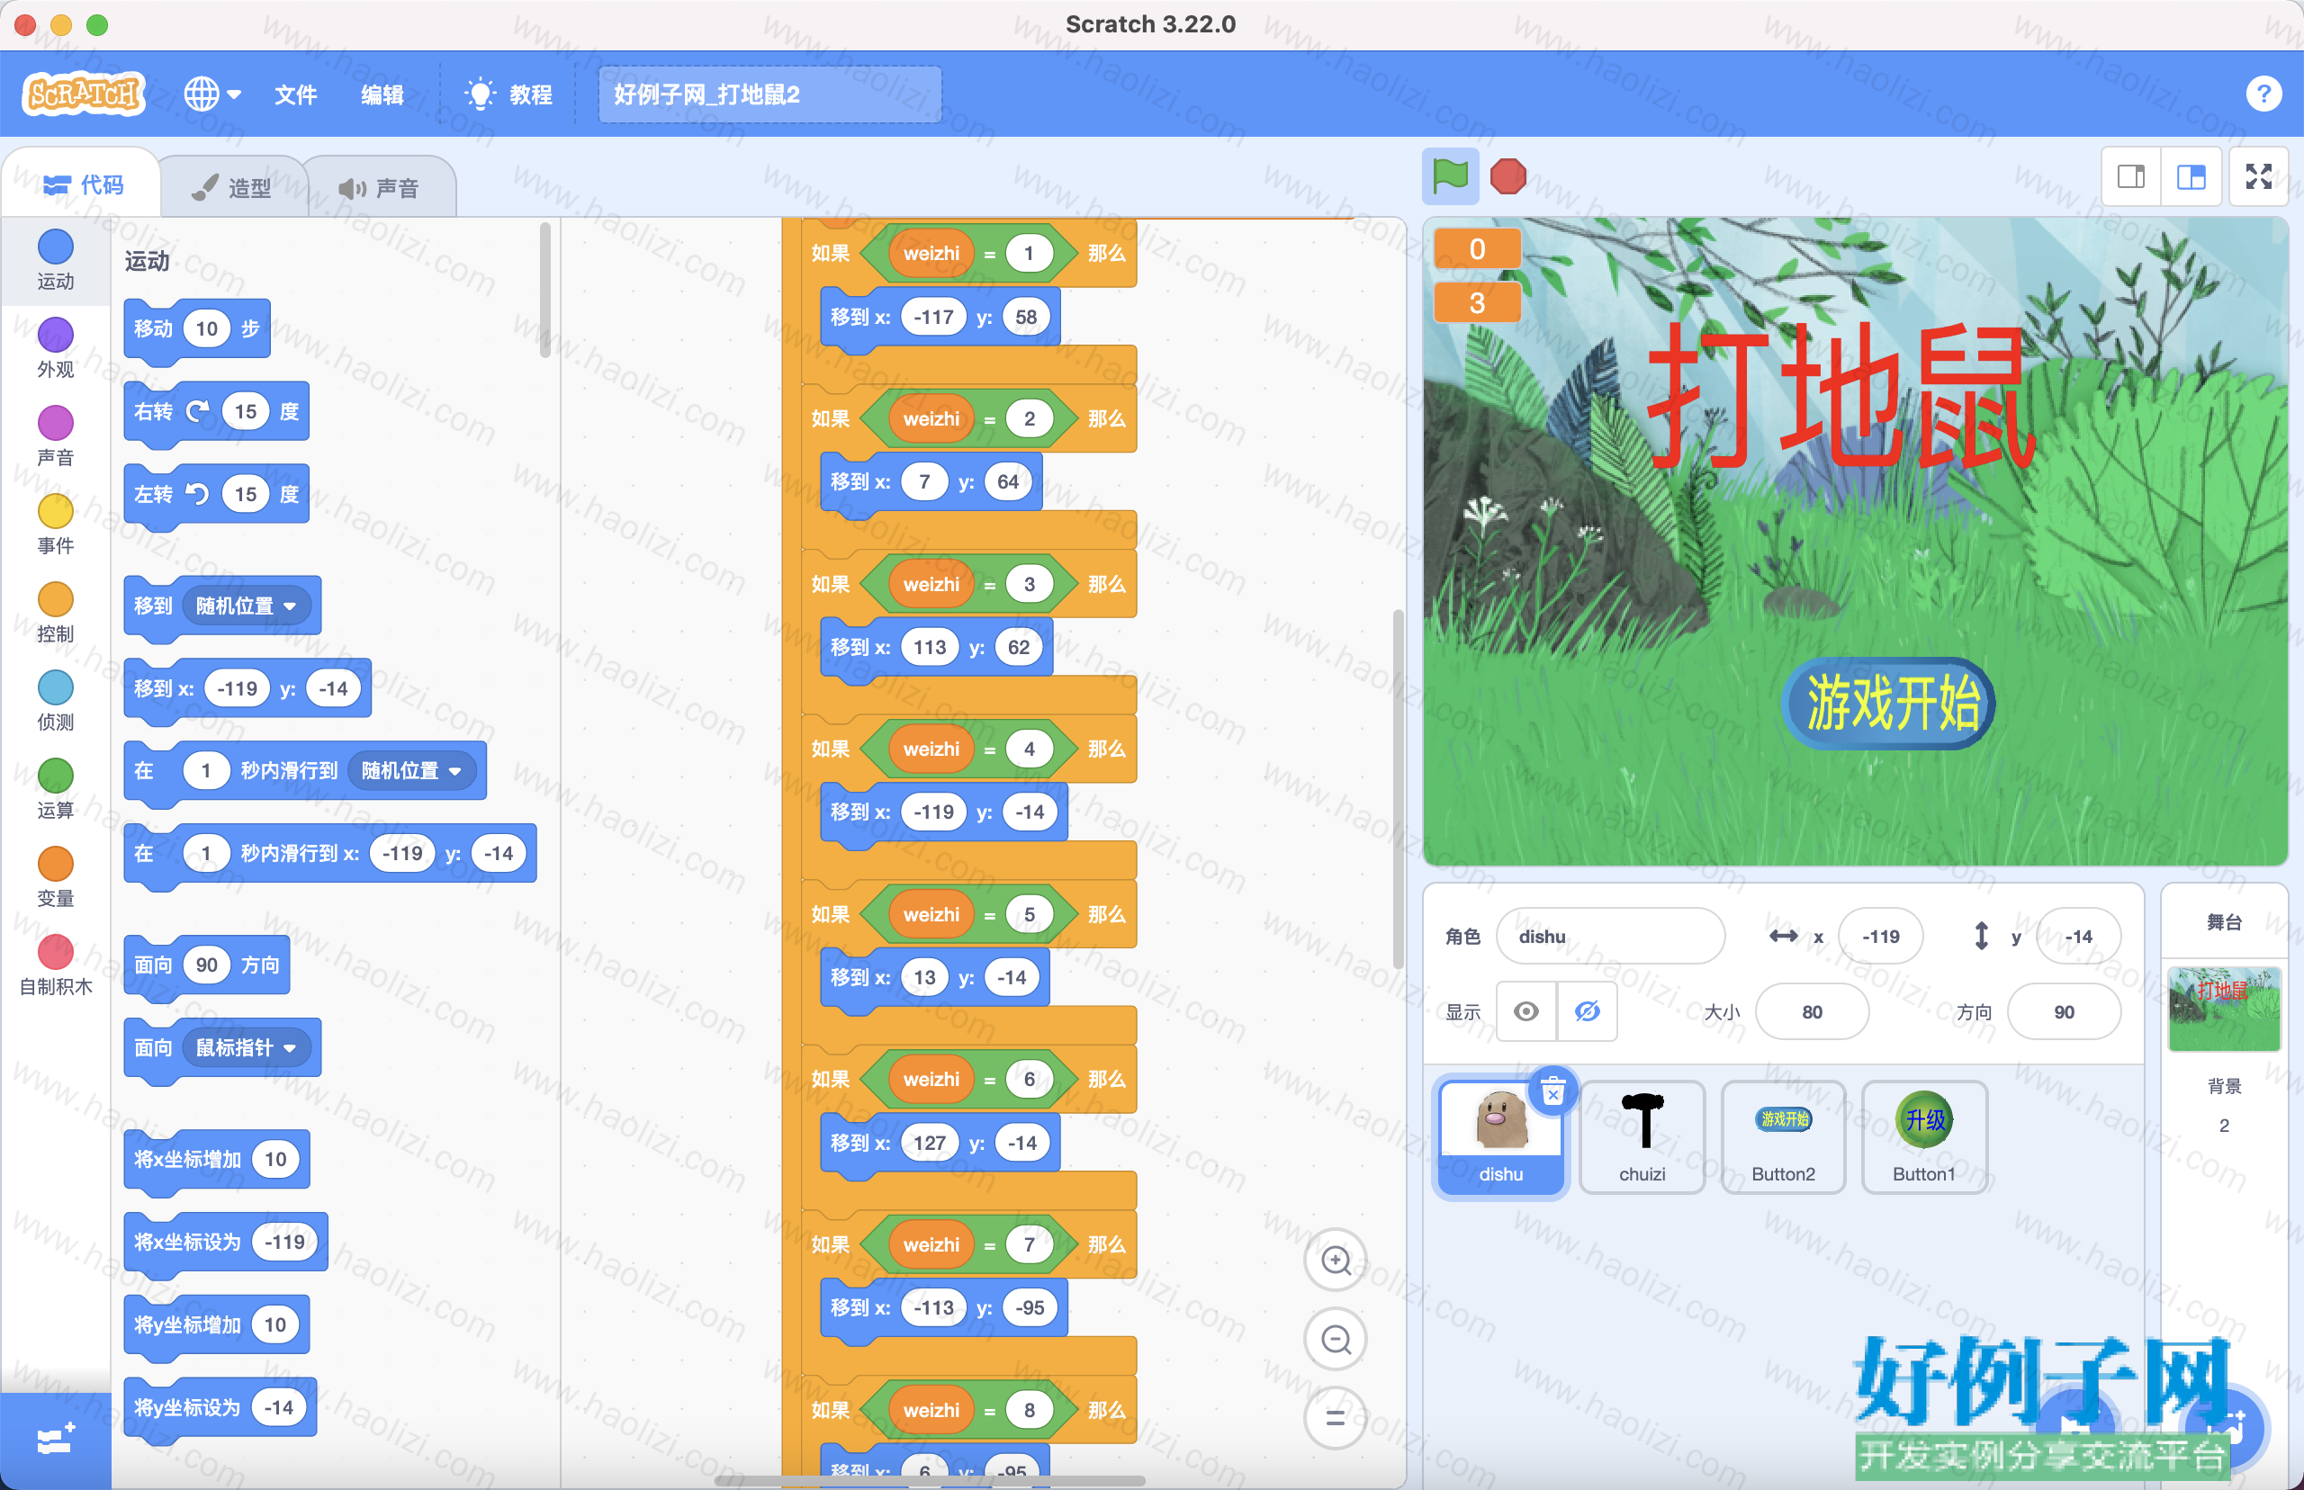Click the green flag to start
Image resolution: width=2304 pixels, height=1490 pixels.
pyautogui.click(x=1450, y=176)
